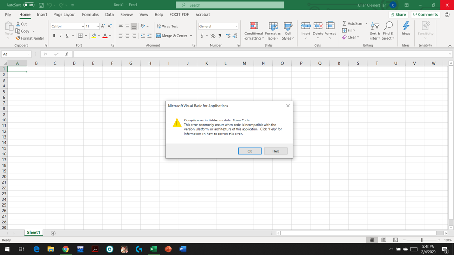Select the Sheet1 tab
The height and width of the screenshot is (255, 454).
click(x=34, y=232)
